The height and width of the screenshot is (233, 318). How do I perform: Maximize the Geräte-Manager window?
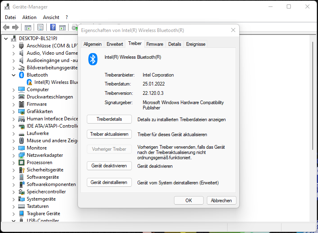(x=289, y=6)
